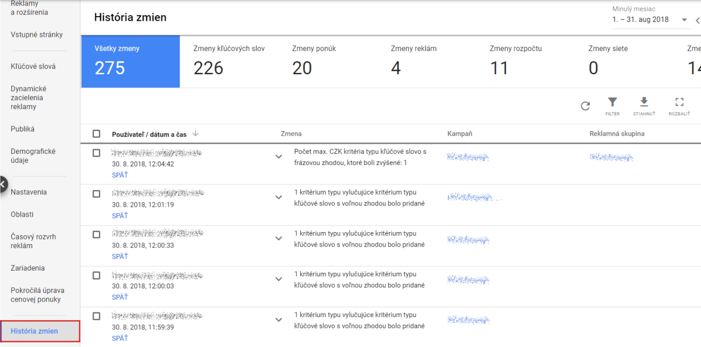This screenshot has width=701, height=347.
Task: Open campaign link in the 11:59:39 row
Action: (468, 320)
